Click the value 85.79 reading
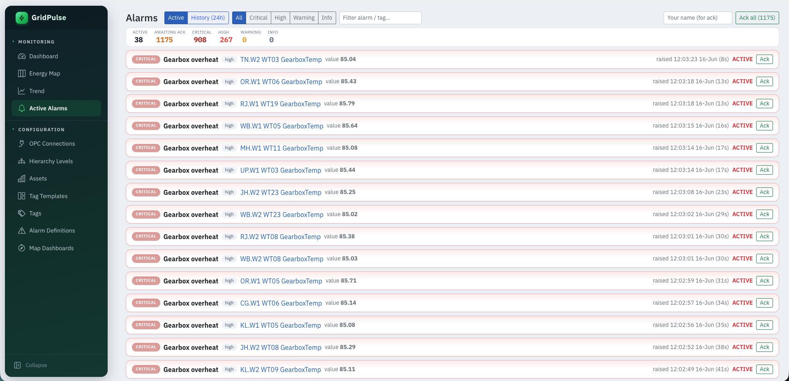This screenshot has height=381, width=789. click(347, 103)
